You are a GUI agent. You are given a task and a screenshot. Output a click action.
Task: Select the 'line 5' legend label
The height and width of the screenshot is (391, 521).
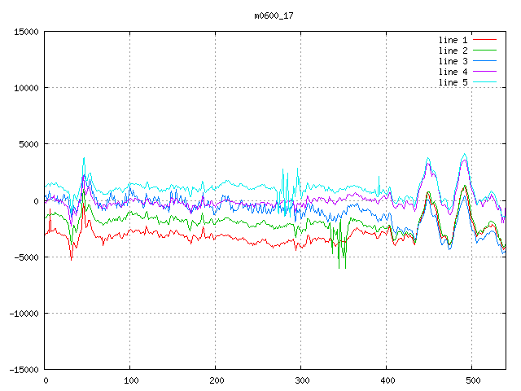pos(453,82)
